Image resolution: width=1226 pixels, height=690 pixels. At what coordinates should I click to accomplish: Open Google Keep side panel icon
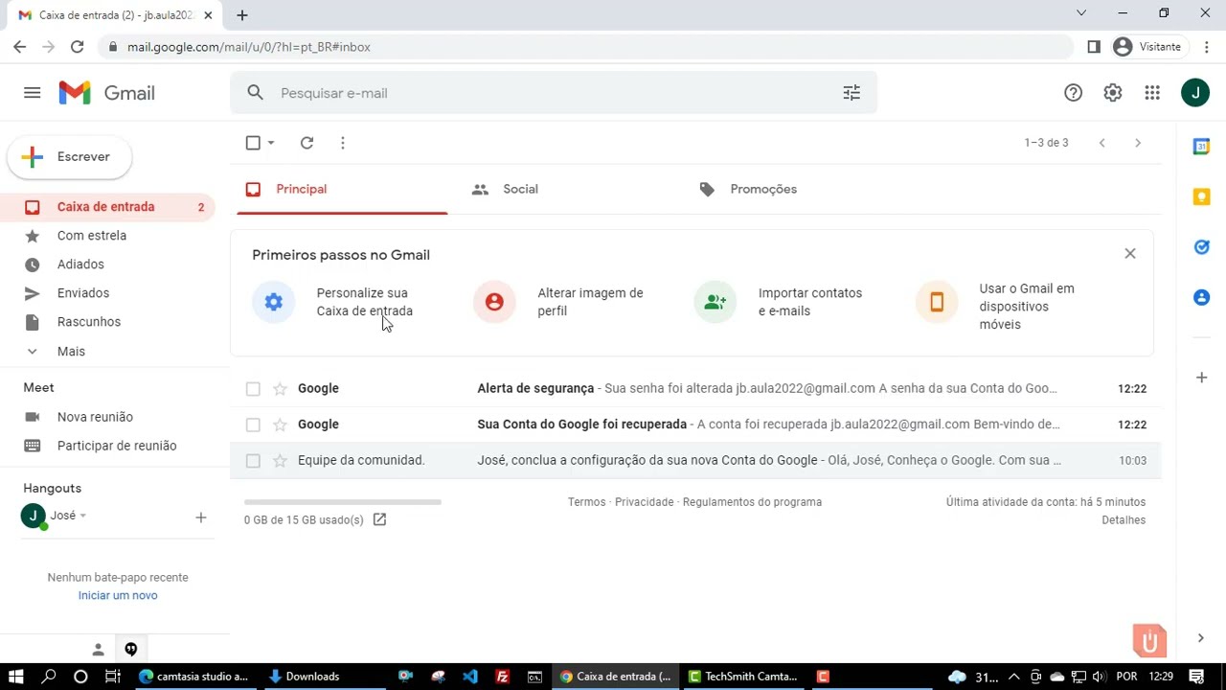[1201, 196]
